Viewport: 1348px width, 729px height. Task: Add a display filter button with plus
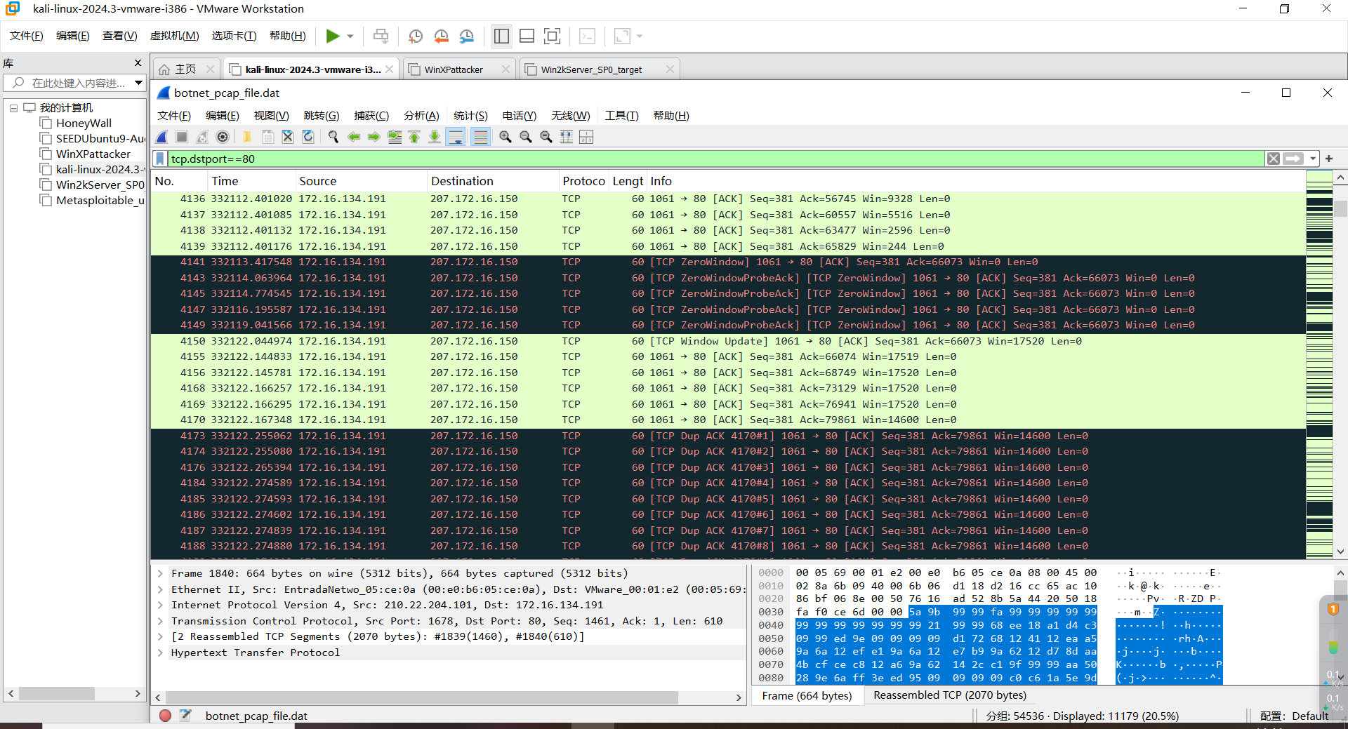1329,159
